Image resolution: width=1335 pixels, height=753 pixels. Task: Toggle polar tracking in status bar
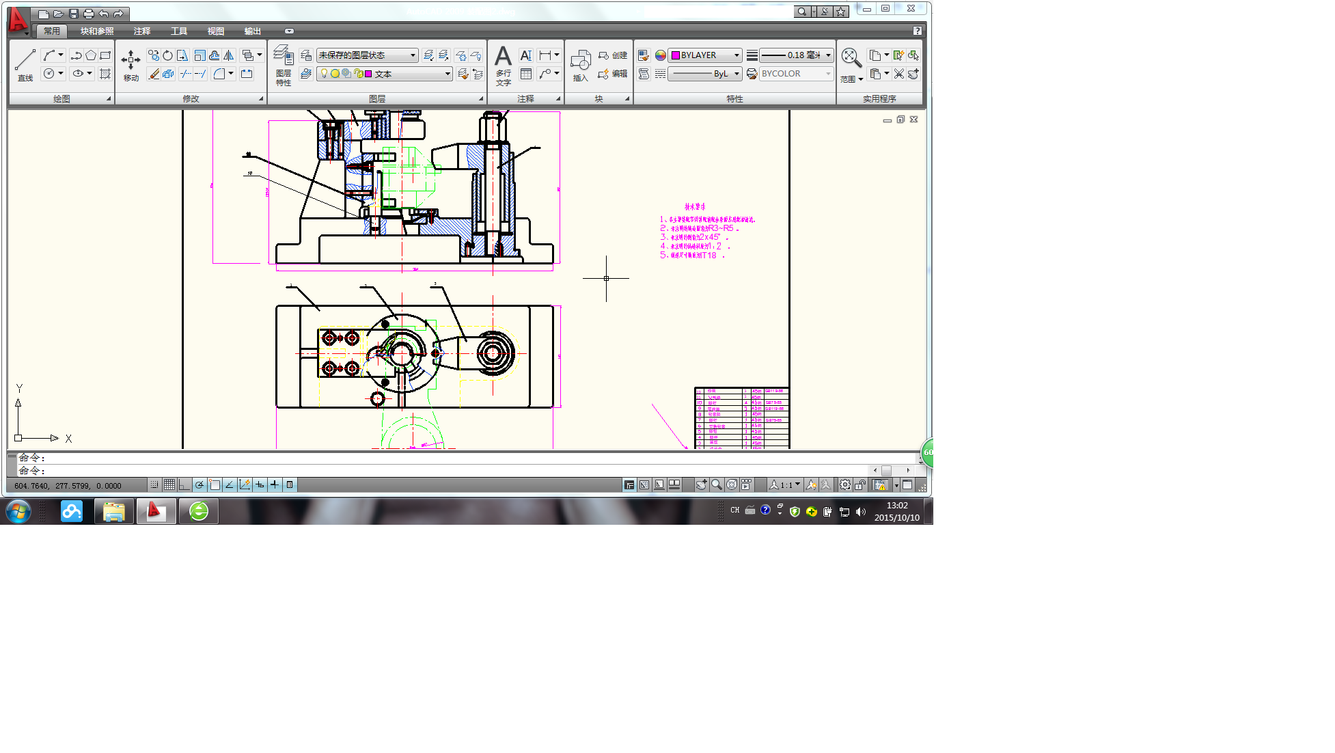tap(199, 485)
